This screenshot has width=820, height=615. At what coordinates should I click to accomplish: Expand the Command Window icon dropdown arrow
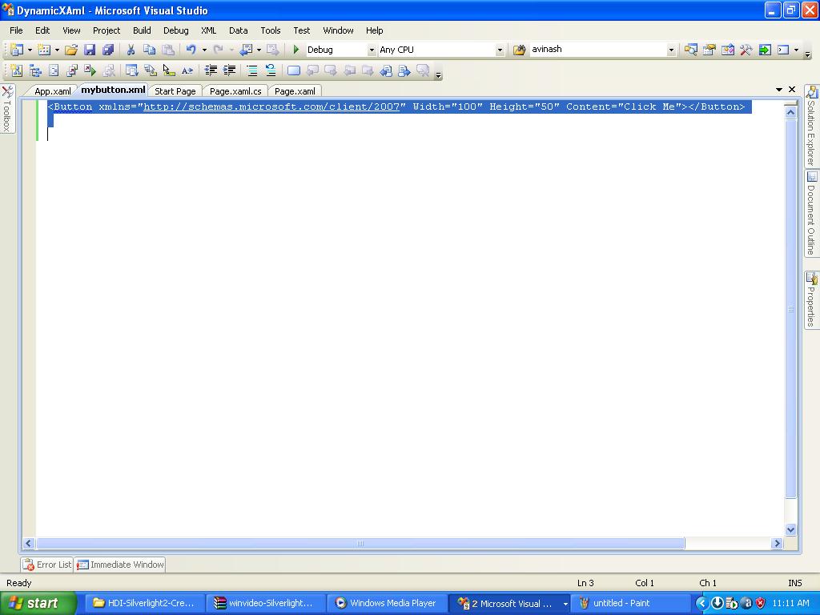[796, 50]
